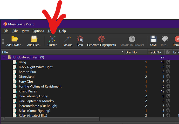Click the red Remove icon
The image size is (179, 124).
click(x=177, y=39)
